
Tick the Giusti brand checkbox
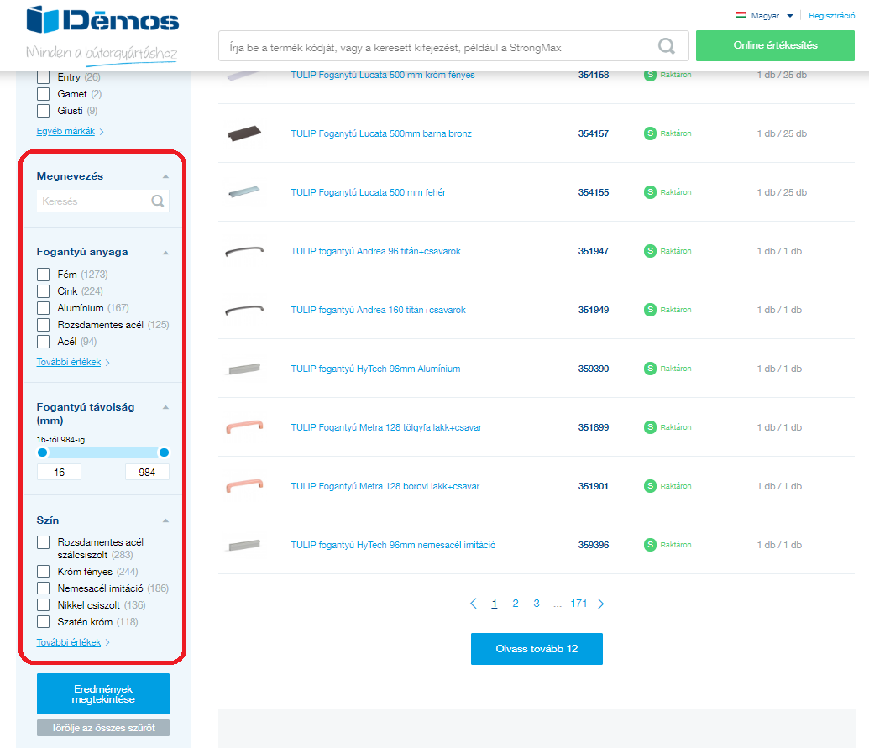click(x=44, y=111)
